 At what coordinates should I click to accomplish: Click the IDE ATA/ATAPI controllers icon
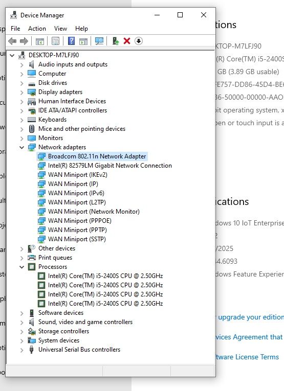click(32, 110)
